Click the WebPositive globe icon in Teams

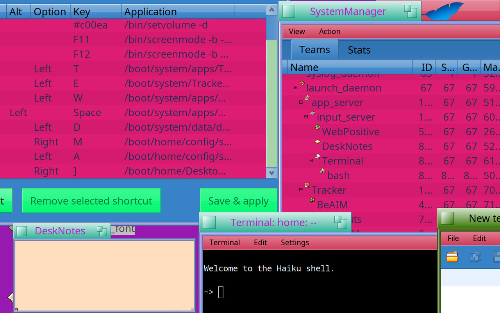point(318,127)
